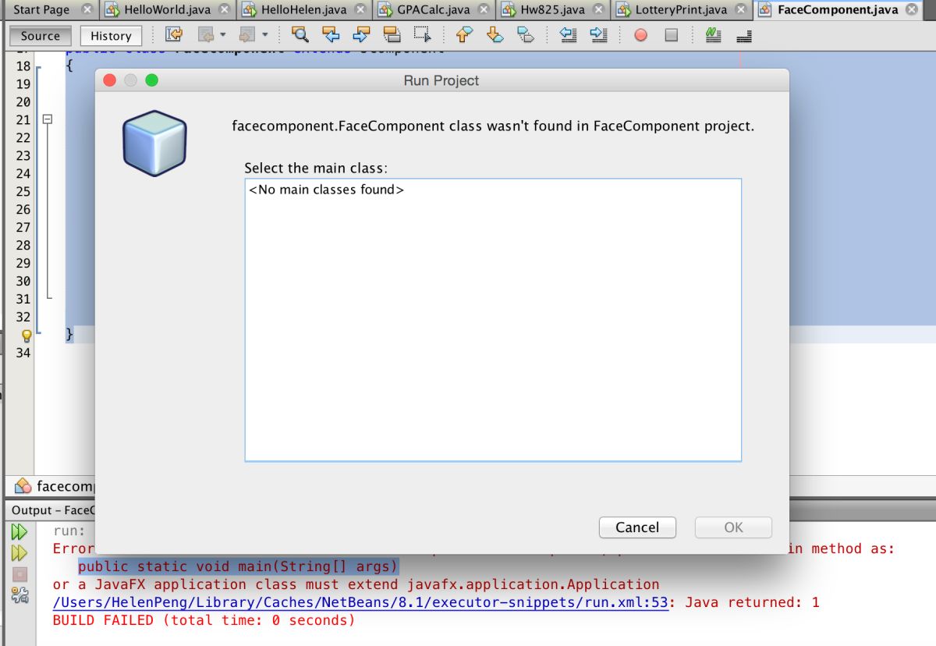This screenshot has height=646, width=936.
Task: Click the Stop build icon in Output
Action: click(19, 574)
